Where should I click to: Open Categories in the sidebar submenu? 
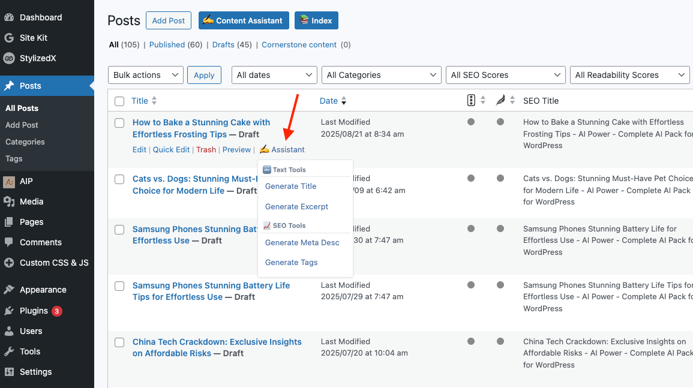click(x=25, y=142)
